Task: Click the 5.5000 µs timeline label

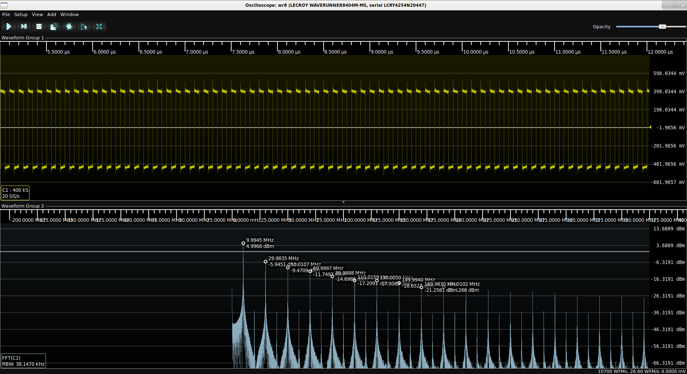Action: click(x=59, y=52)
